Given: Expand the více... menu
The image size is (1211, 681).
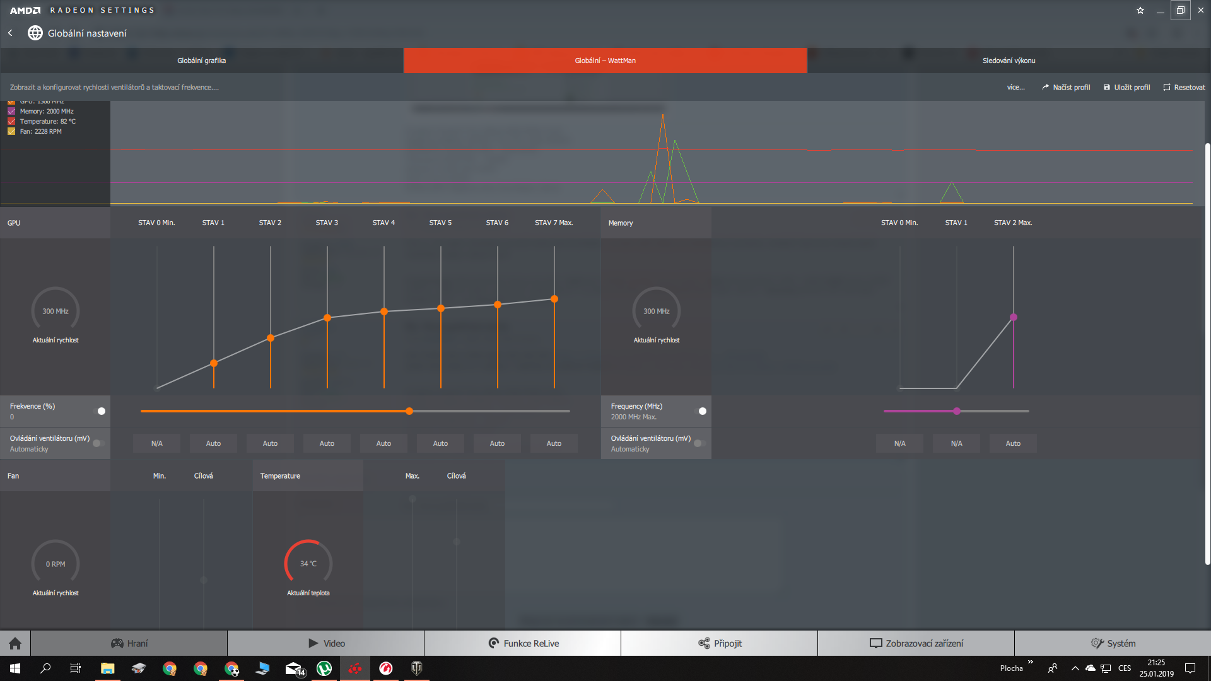Looking at the screenshot, I should [1015, 87].
